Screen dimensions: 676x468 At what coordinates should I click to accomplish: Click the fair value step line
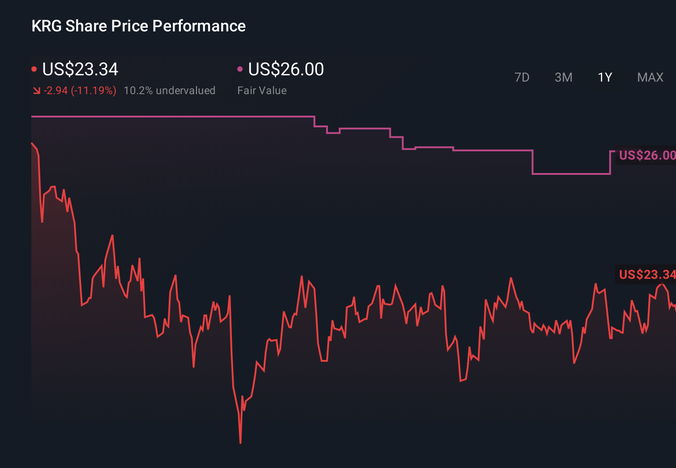179,116
